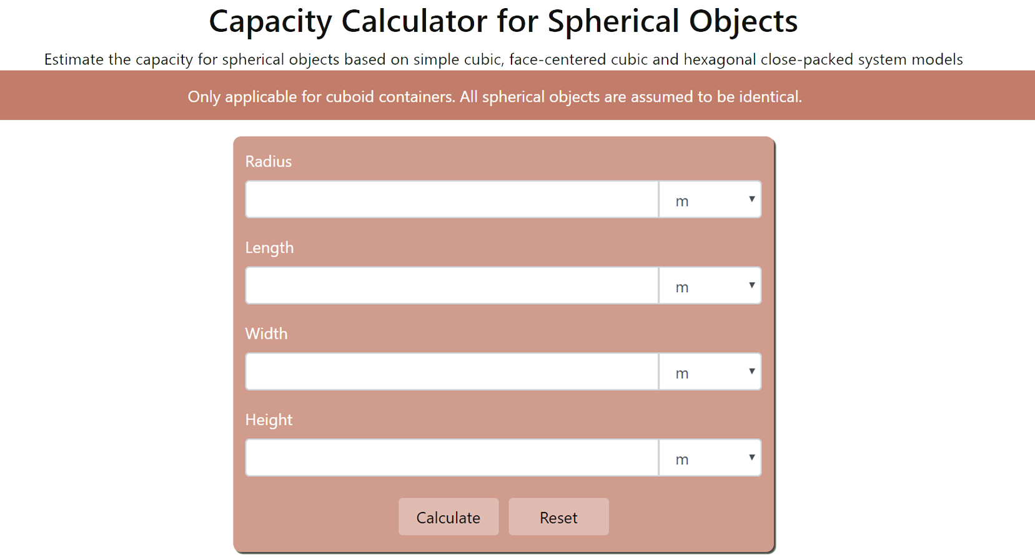Click the cuboid containers notice banner
Screen dimensions: 1035x558
pos(517,95)
